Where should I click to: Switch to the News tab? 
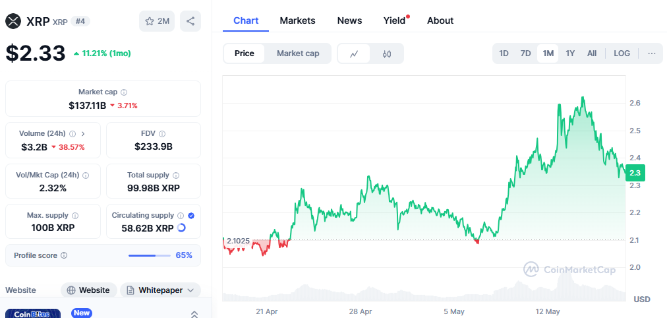[349, 20]
